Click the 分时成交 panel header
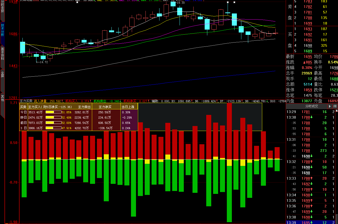The image size is (338, 224). (312, 106)
